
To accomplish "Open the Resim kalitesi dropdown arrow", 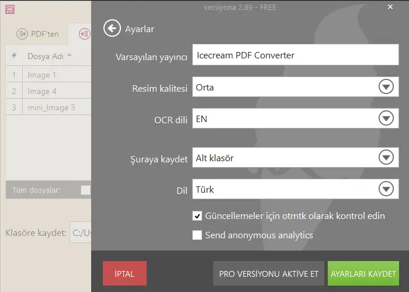I will click(x=386, y=87).
